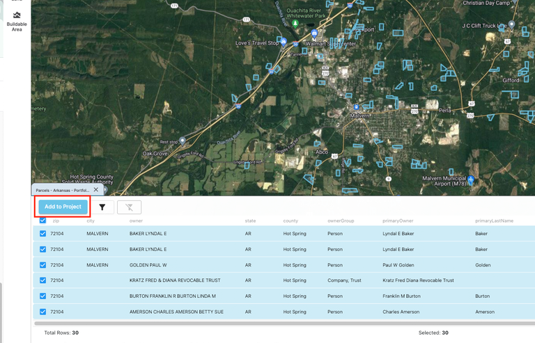Click the Rockport map label
Viewport: 535px width, 343px height.
[x=364, y=30]
